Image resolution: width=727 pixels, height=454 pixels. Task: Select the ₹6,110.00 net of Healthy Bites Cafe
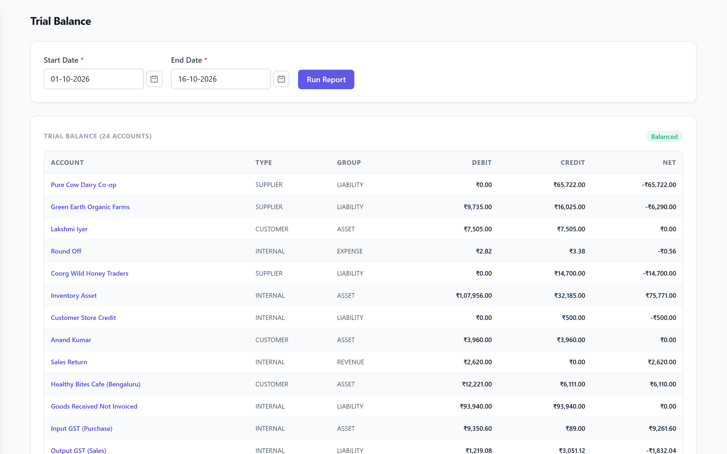point(663,384)
